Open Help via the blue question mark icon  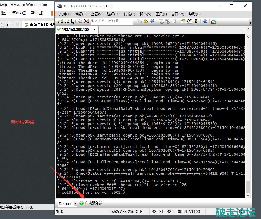point(205,21)
